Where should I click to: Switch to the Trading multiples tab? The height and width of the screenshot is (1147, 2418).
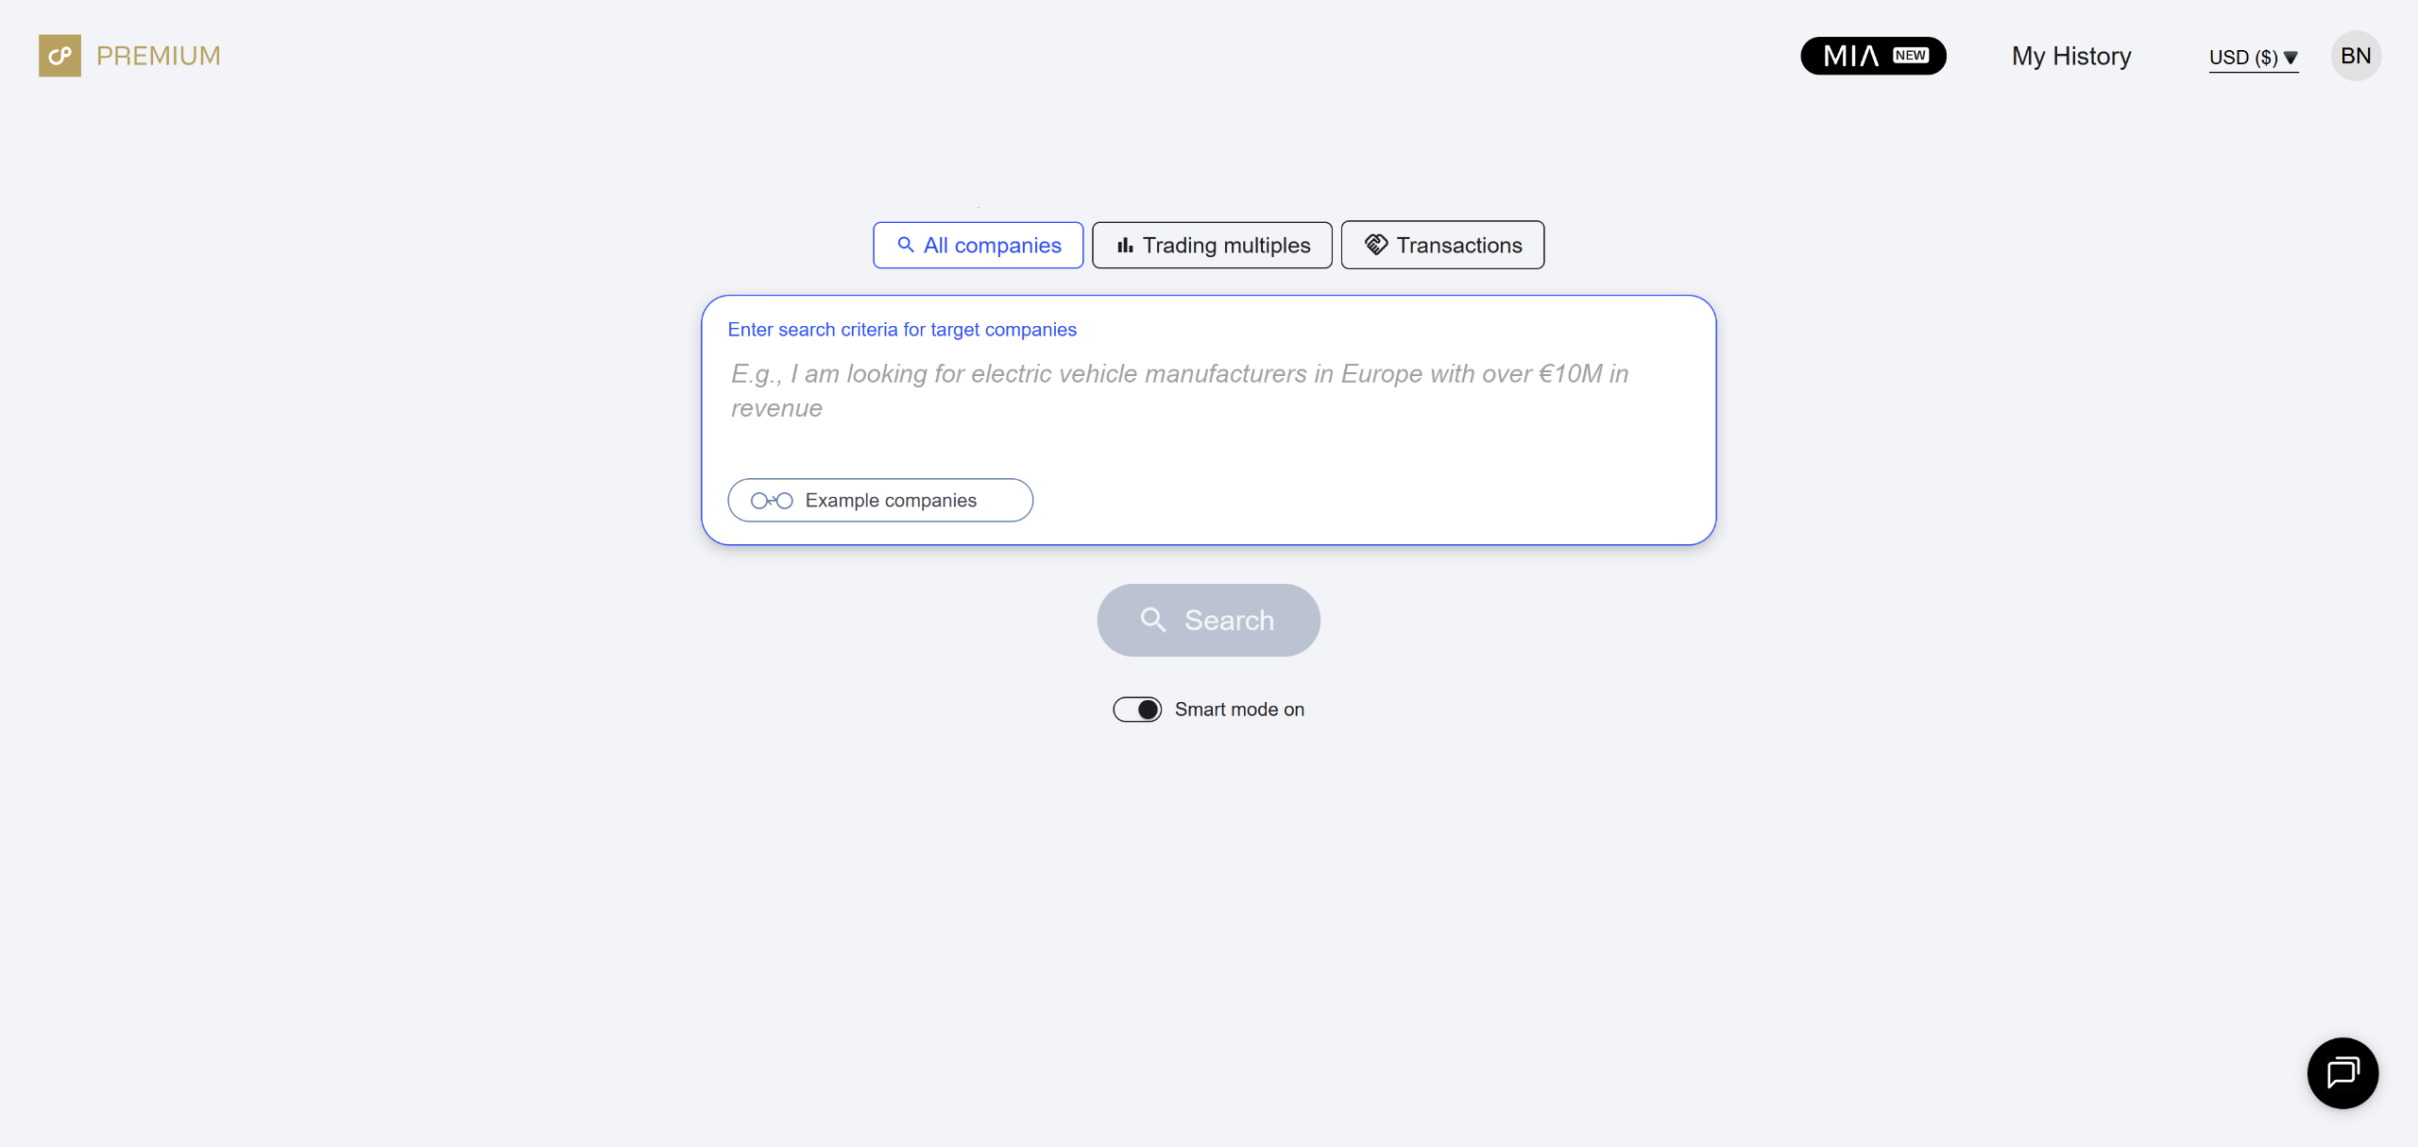pyautogui.click(x=1212, y=246)
